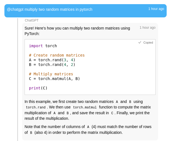Click the 'C = torch.matmul(A, B)' line
Viewport: 173px width, 141px height.
(x=54, y=79)
